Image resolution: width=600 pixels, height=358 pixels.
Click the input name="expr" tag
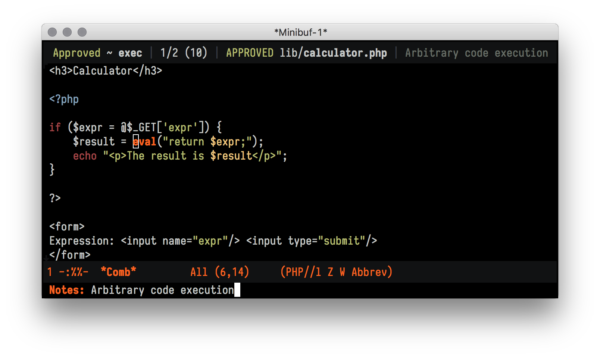click(180, 241)
